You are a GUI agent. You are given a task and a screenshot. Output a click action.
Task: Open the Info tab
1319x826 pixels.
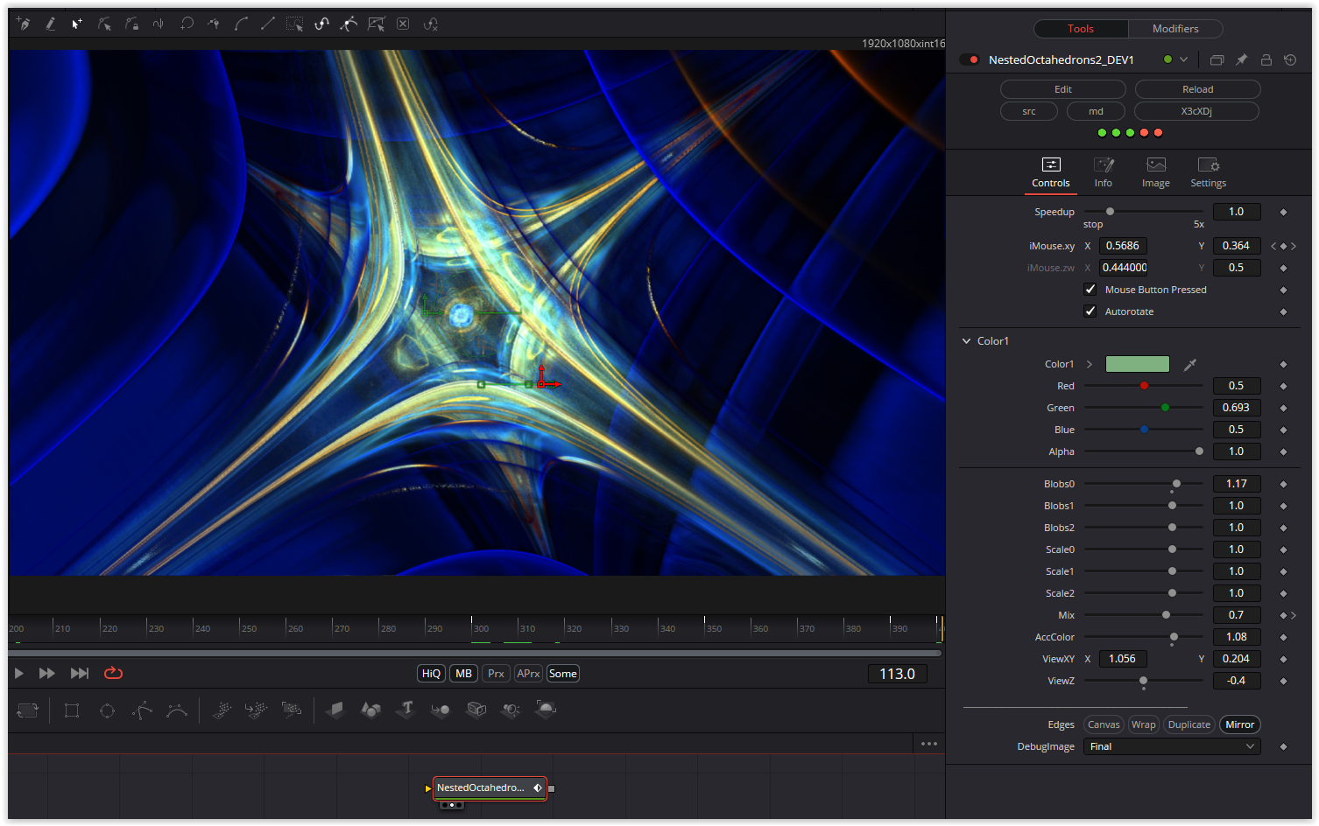pos(1104,173)
